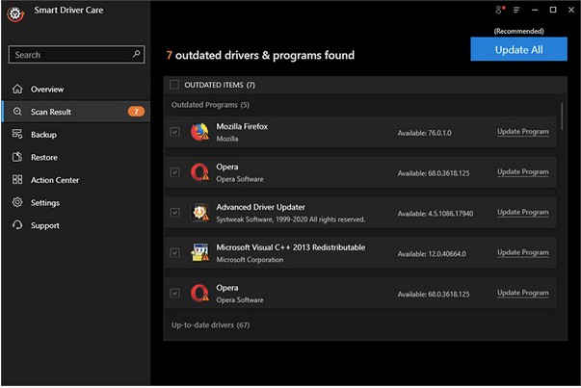The width and height of the screenshot is (581, 388).
Task: Click the Mozilla Firefox program icon
Action: (x=199, y=132)
